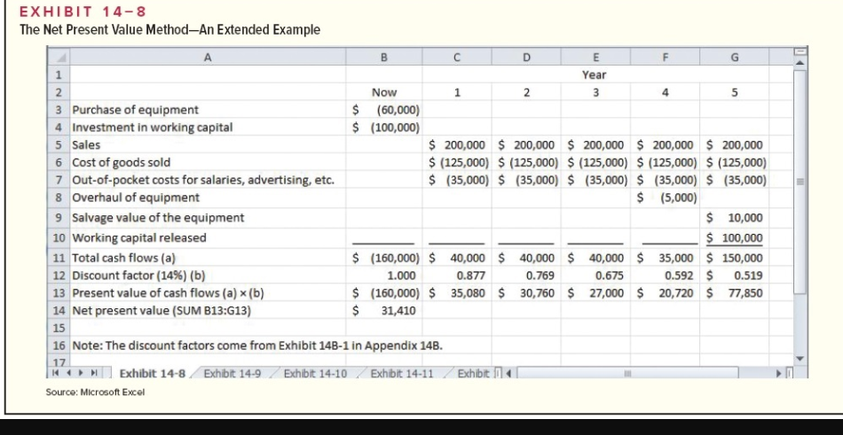
Task: Select column C header
Action: tap(456, 57)
